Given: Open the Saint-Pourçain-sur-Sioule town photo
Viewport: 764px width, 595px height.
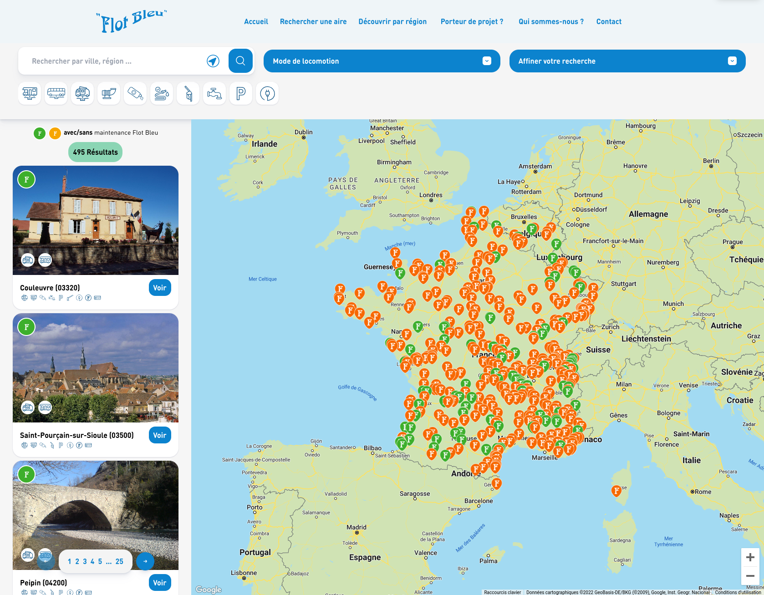Looking at the screenshot, I should pos(96,368).
